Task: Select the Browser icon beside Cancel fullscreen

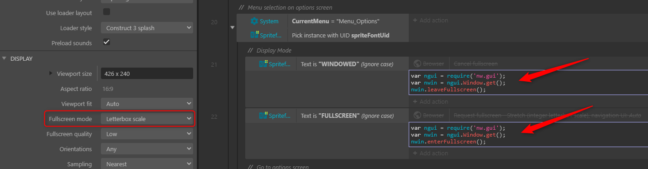Action: (x=416, y=64)
